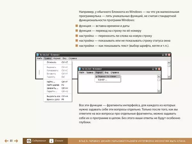Click scroll down arrow in back window

169,77
